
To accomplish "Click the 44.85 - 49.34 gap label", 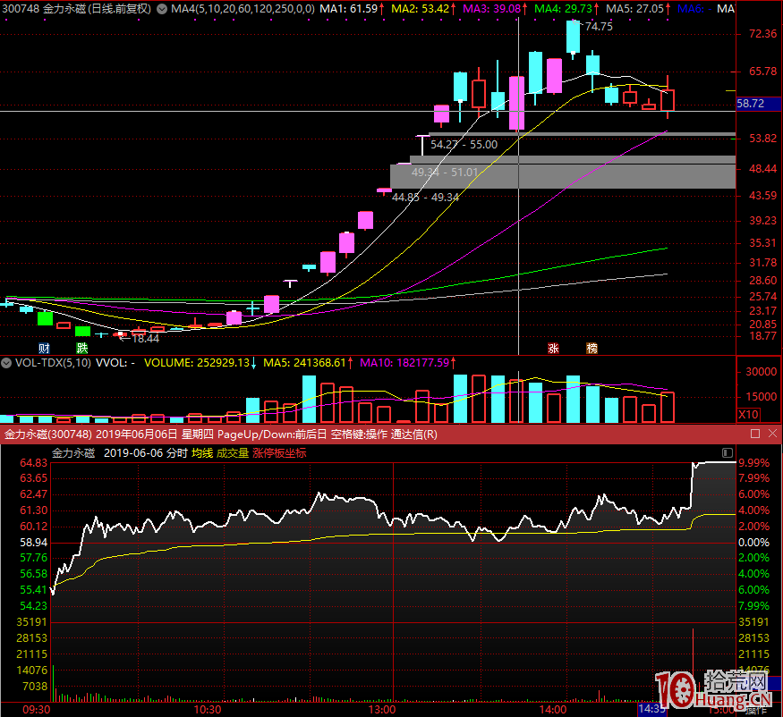I will coord(425,197).
